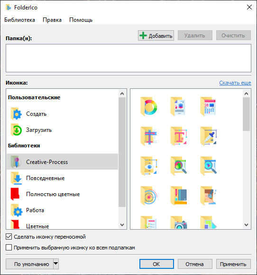Uncheck Сделать иконку переносимой checkbox
The height and width of the screenshot is (275, 257).
(x=9, y=237)
